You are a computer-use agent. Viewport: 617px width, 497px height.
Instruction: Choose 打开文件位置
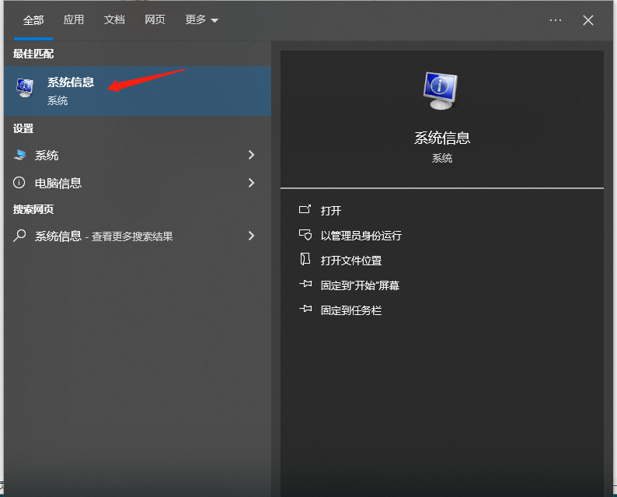pyautogui.click(x=351, y=261)
